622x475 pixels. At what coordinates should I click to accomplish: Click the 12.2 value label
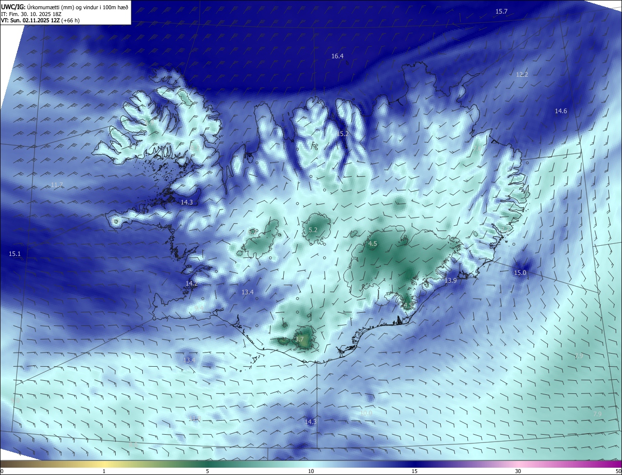(522, 74)
